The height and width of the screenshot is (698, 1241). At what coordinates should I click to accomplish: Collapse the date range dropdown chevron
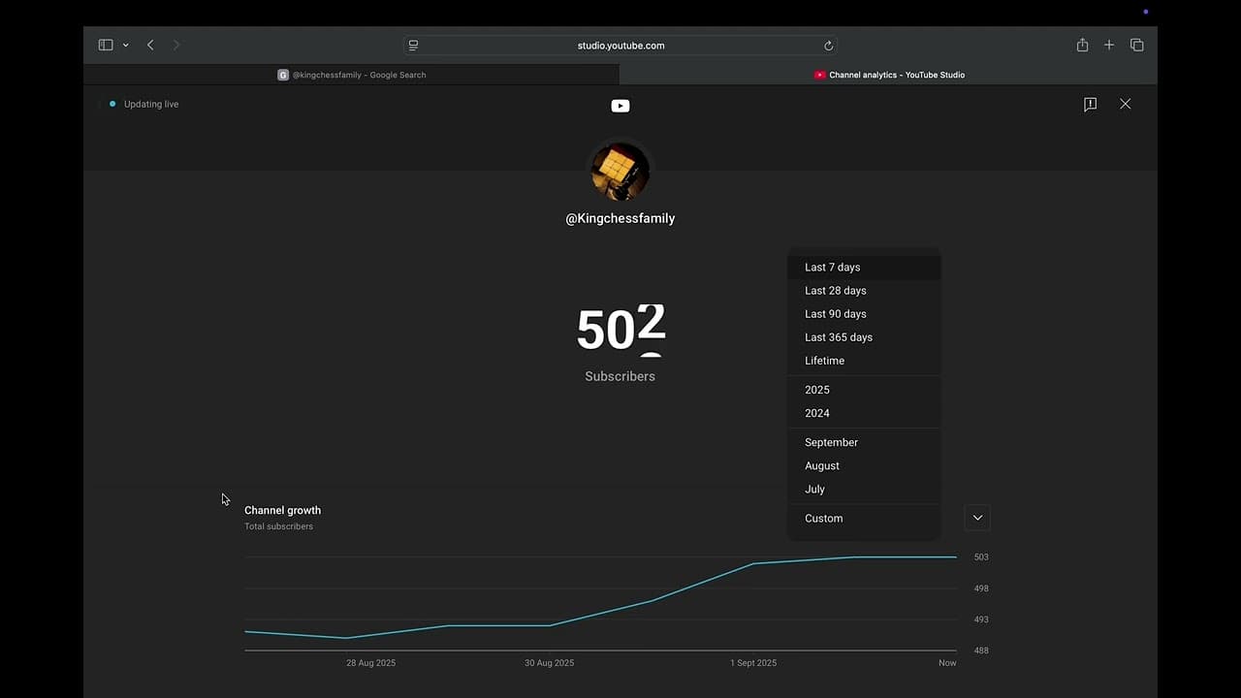[x=977, y=518]
